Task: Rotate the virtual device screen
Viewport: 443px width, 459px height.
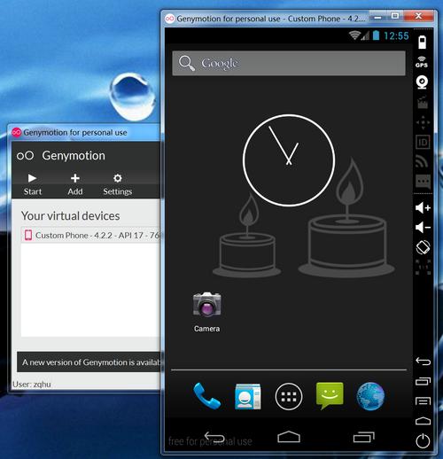Action: [x=423, y=247]
